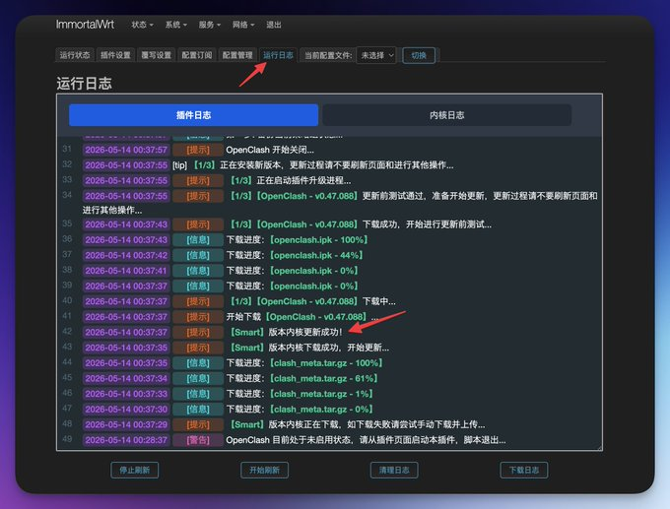Click log line '开始下载【OpenClash - v0.47.088】'
Screen dimensions: 670x509
302,317
